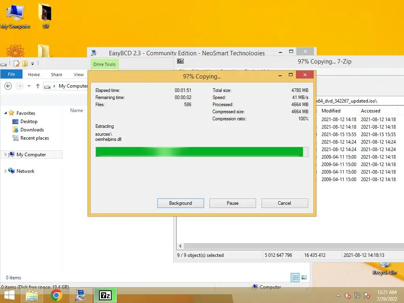Switch to EasyBCD in the taskbar
This screenshot has height=303, width=404.
click(80, 295)
